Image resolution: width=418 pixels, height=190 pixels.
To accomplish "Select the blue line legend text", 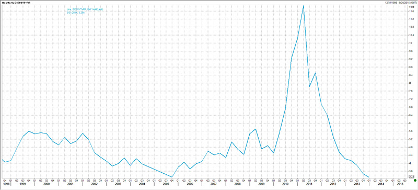I will point(85,9).
